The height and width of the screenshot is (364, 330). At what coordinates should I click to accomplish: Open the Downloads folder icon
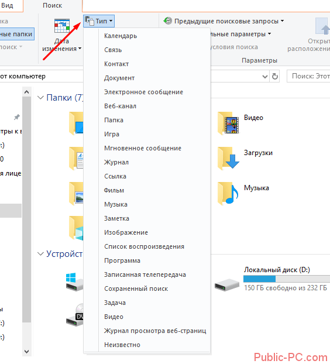tap(228, 159)
